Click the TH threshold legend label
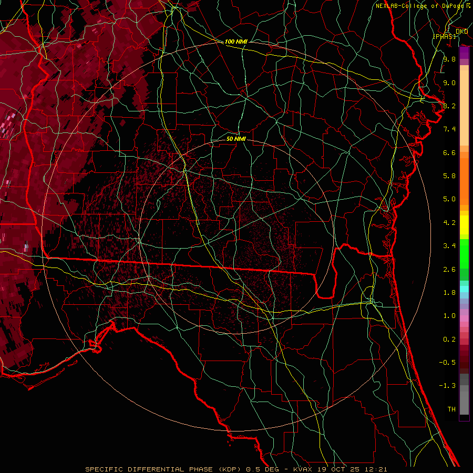 tap(451, 409)
